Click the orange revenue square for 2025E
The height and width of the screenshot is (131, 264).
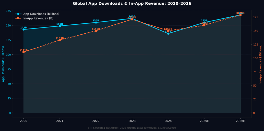(x=204, y=25)
